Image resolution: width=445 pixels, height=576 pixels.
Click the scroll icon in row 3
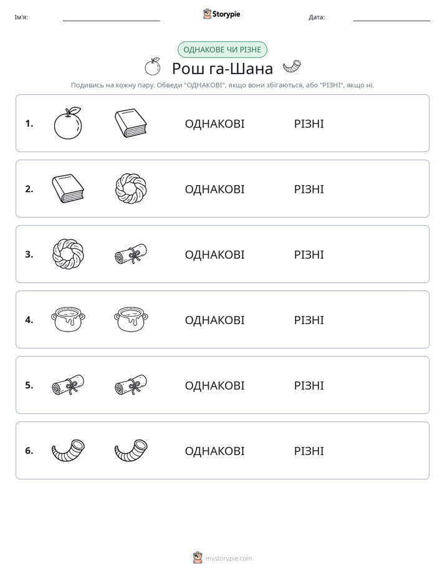coord(131,254)
